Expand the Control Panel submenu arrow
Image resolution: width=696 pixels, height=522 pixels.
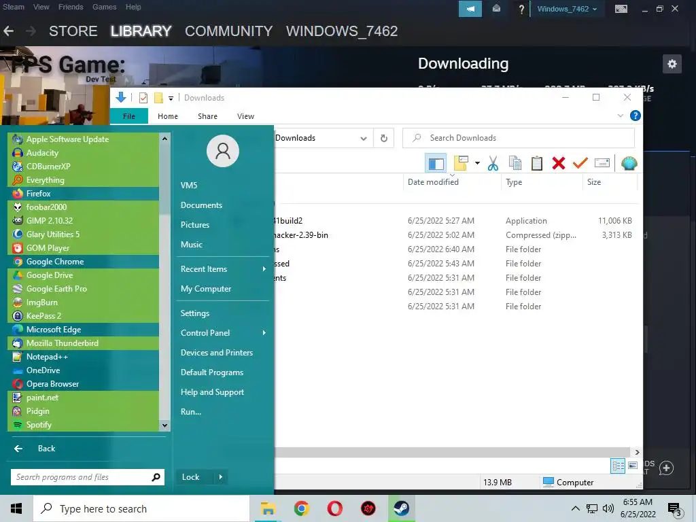click(264, 333)
